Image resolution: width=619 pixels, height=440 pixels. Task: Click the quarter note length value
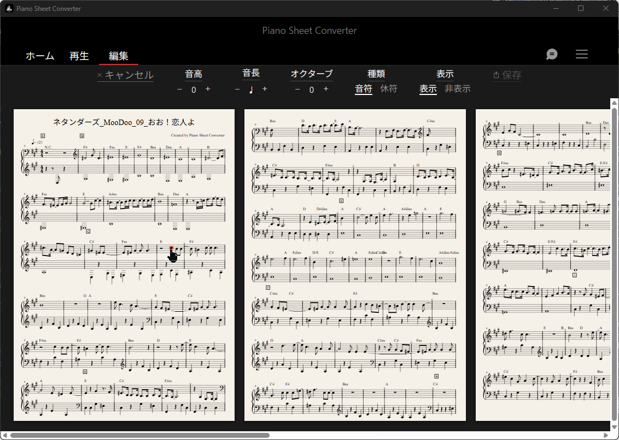tap(251, 90)
